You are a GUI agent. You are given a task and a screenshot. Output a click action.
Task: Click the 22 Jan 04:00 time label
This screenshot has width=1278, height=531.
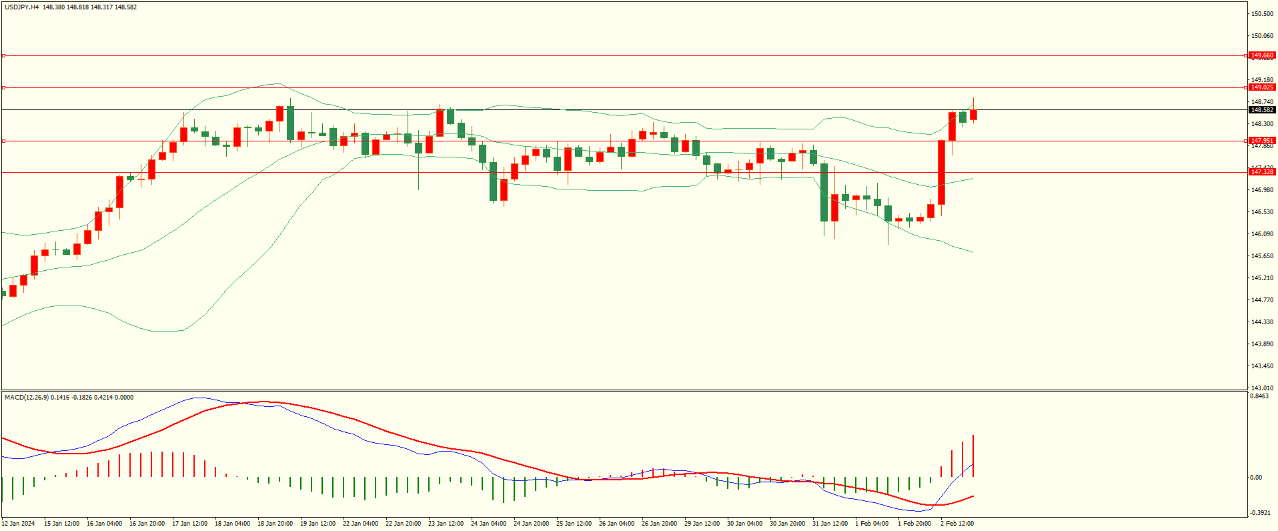[x=360, y=523]
